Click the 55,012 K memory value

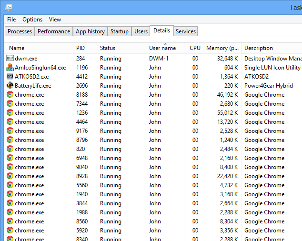tap(228, 113)
